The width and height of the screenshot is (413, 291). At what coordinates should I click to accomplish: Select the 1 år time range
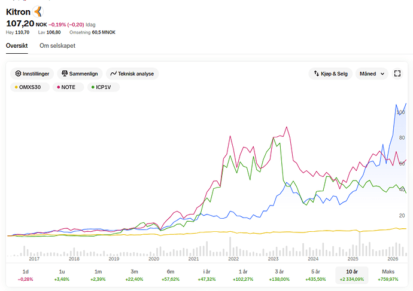(x=243, y=275)
